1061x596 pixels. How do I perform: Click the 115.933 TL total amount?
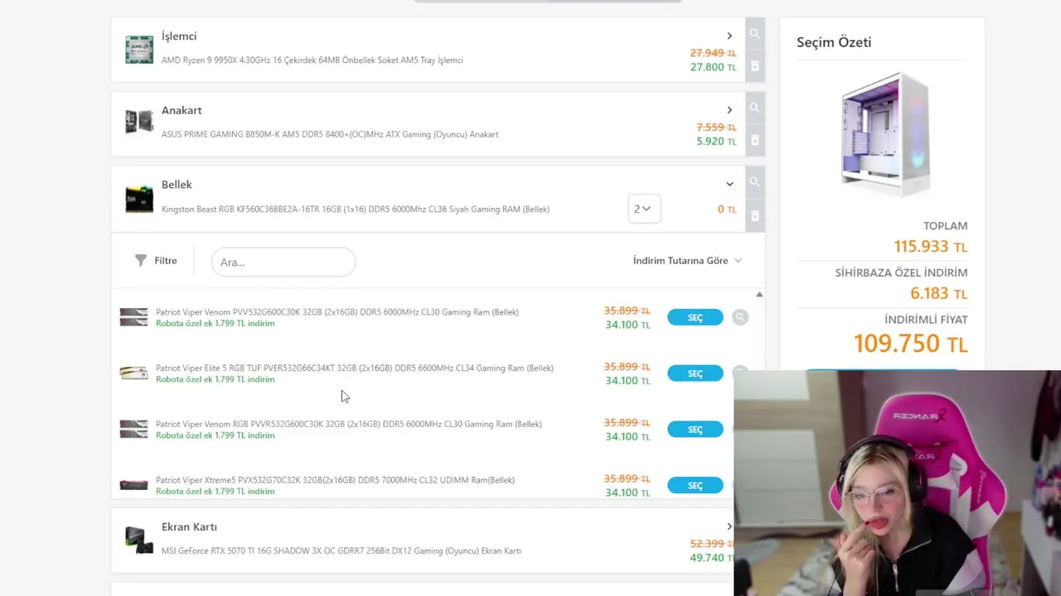[930, 247]
